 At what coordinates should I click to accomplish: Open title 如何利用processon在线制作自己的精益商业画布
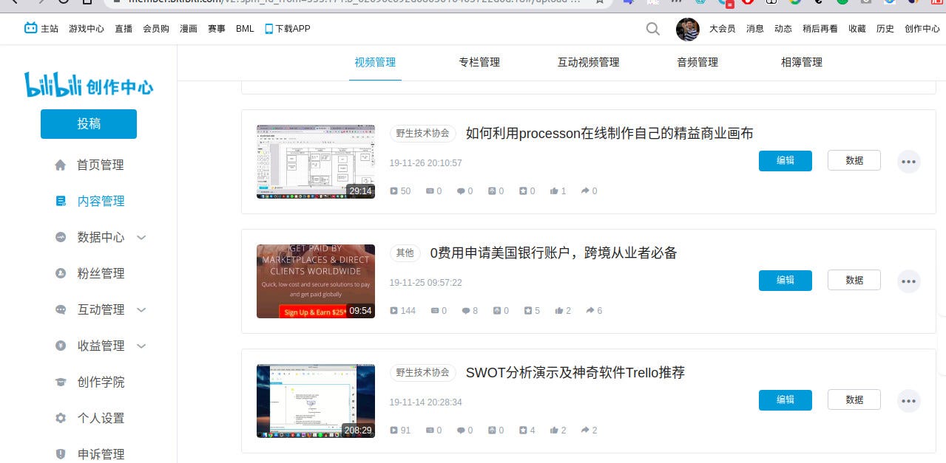coord(609,134)
